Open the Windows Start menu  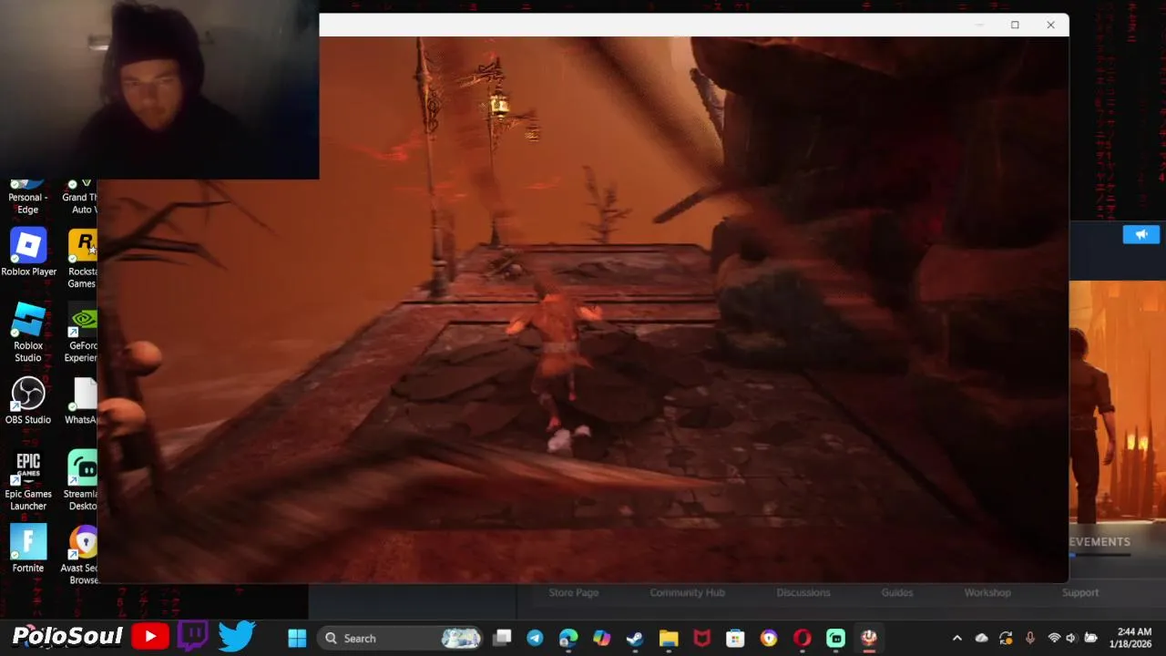pos(297,638)
